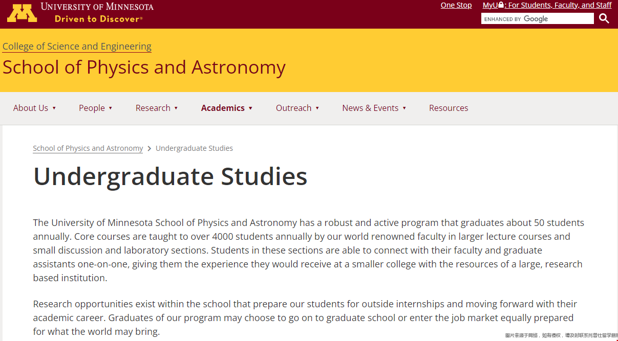Open the People menu
The height and width of the screenshot is (341, 618).
92,108
